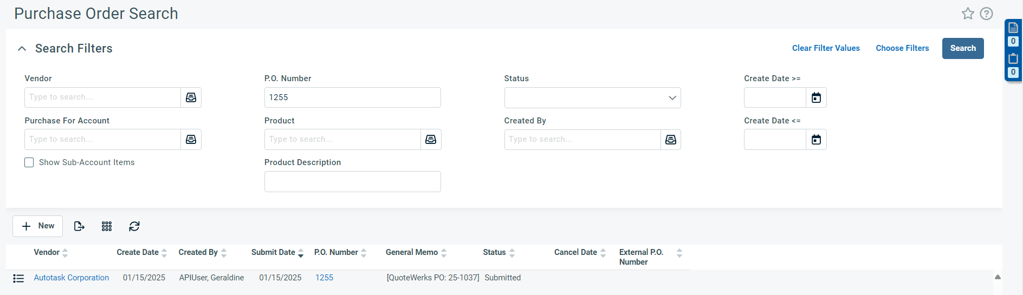Screen dimensions: 1023x295
Task: Open purchase order 1255 link
Action: [x=324, y=278]
